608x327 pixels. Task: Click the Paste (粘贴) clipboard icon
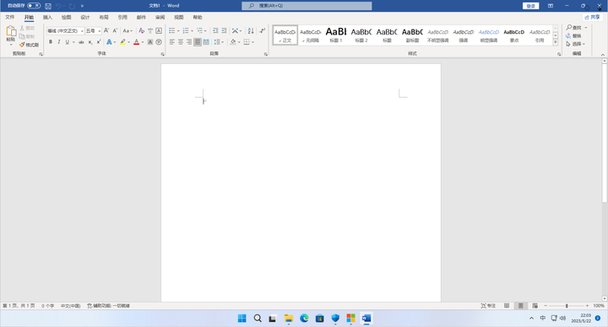coord(11,31)
